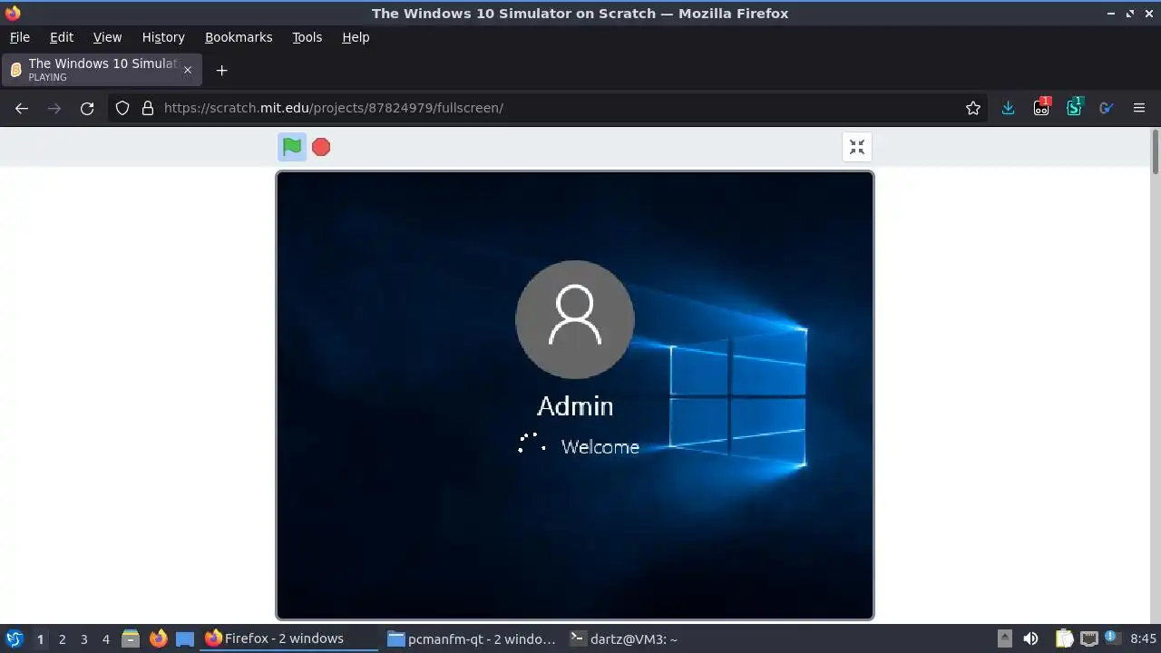Viewport: 1161px width, 653px height.
Task: Open the History menu
Action: click(x=163, y=37)
